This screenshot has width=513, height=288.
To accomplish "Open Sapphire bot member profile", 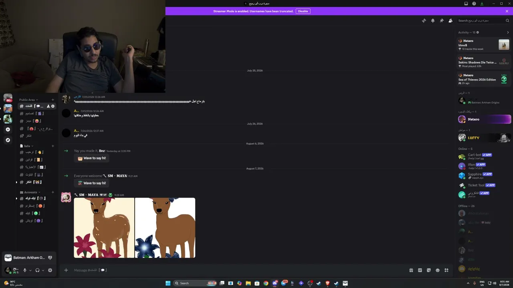I will [x=484, y=176].
